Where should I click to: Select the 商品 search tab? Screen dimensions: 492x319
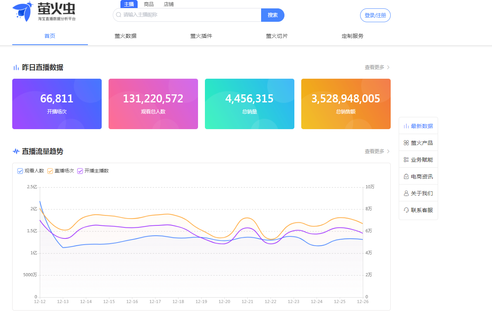pos(149,4)
